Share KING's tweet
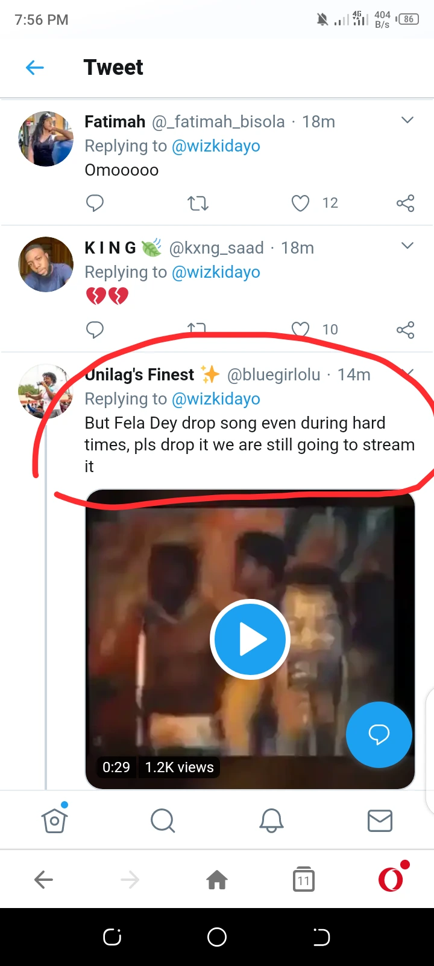Image resolution: width=434 pixels, height=966 pixels. 405,330
